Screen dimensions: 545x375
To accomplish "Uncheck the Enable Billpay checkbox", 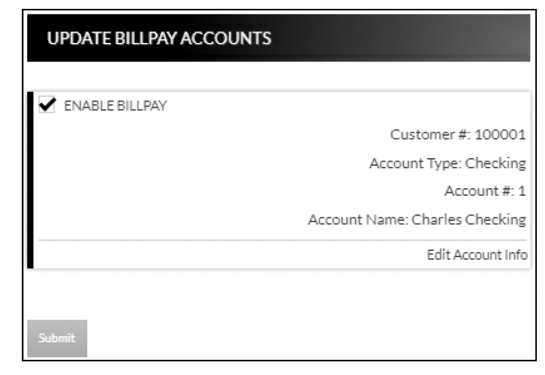I will (x=47, y=105).
